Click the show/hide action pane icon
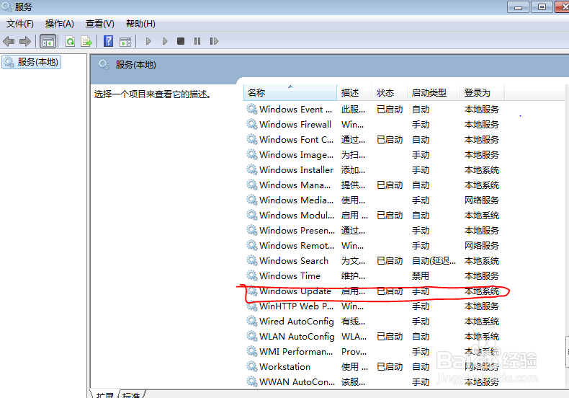Viewport: 569px width, 398px height. 125,42
